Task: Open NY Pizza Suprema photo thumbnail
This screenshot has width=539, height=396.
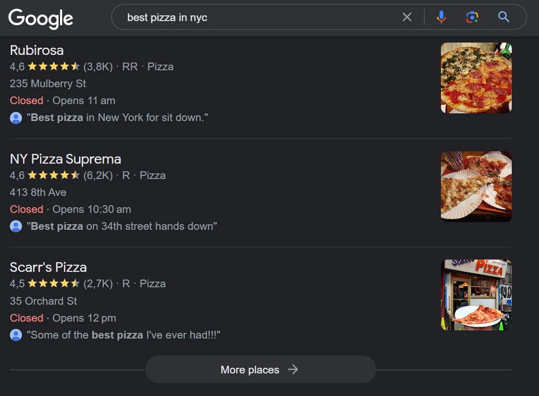Action: (476, 186)
